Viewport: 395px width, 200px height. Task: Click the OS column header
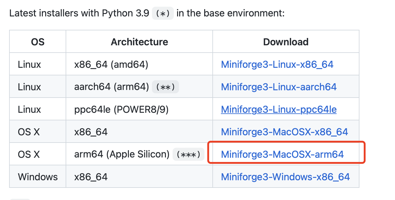[37, 42]
